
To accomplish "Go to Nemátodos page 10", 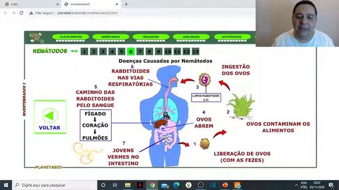I will pos(168,52).
